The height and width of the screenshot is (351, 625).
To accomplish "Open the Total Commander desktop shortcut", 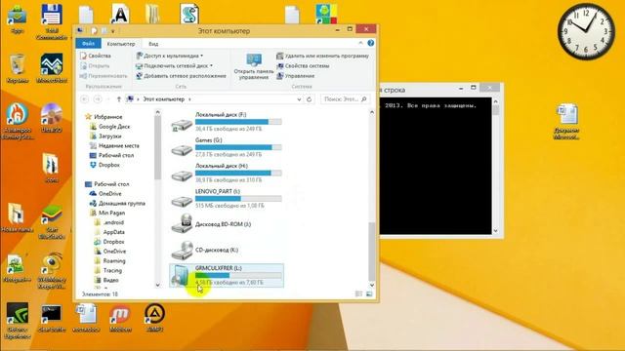I will pyautogui.click(x=52, y=20).
